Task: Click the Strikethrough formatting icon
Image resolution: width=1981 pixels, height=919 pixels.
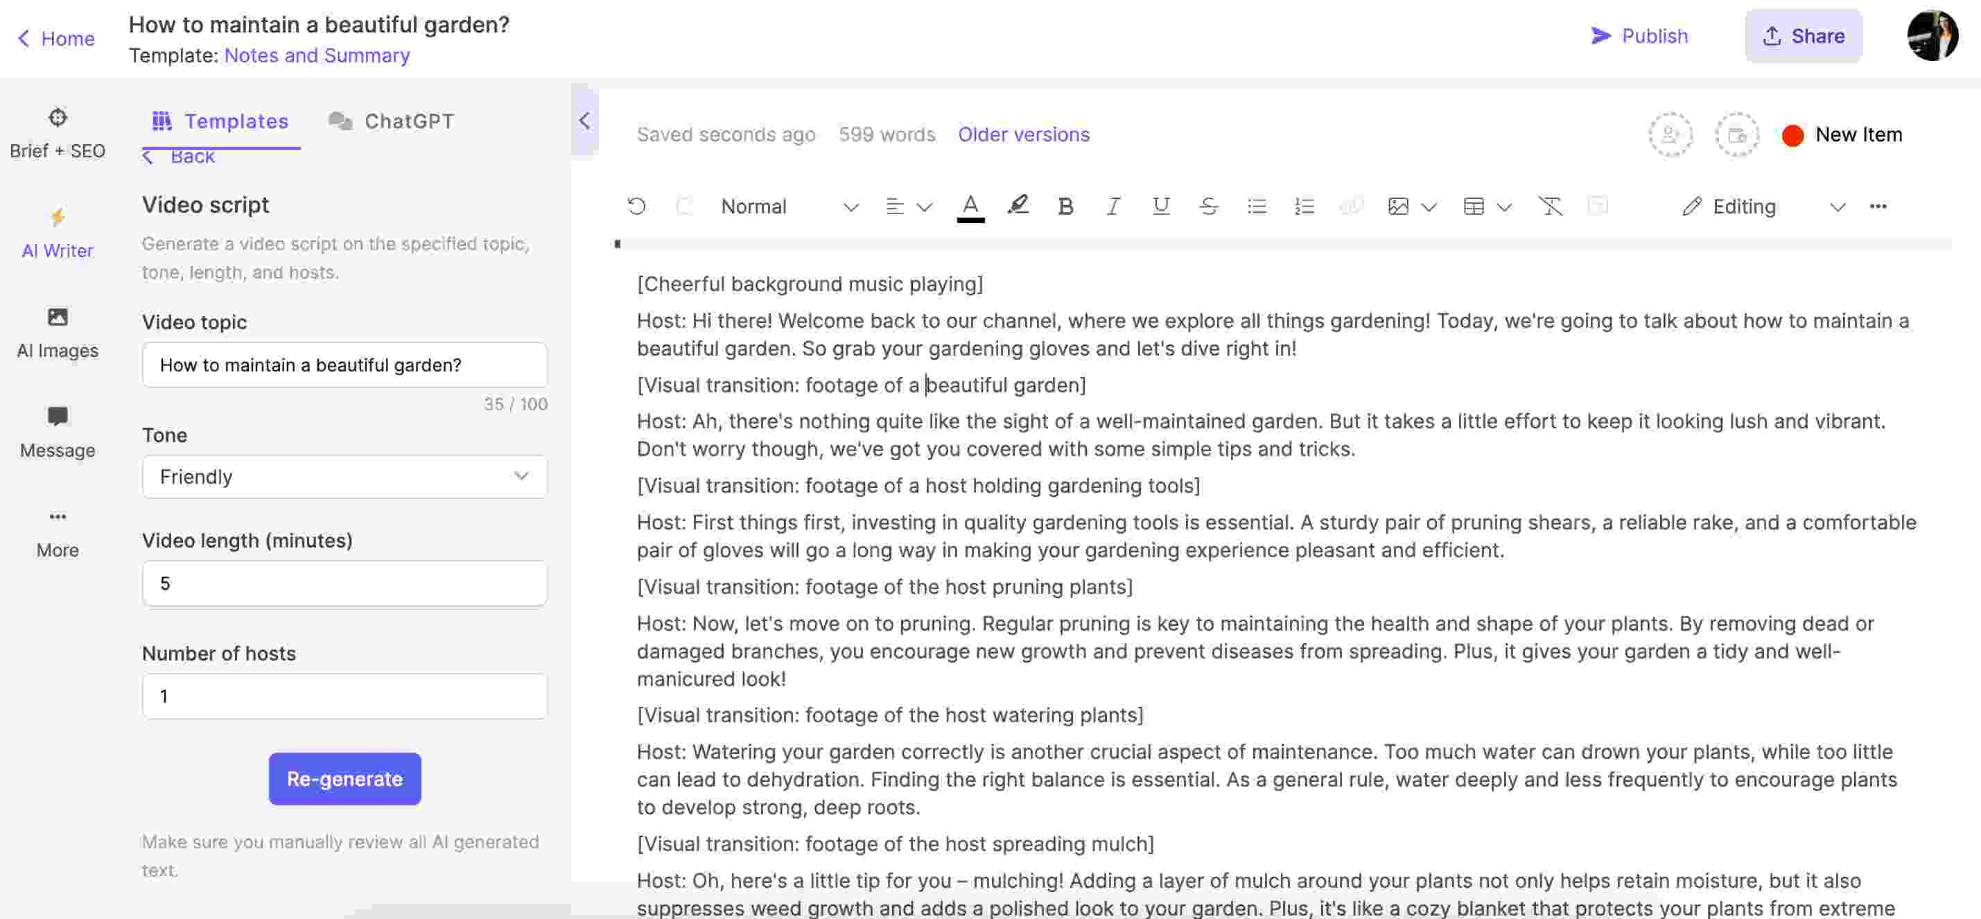Action: [x=1207, y=204]
